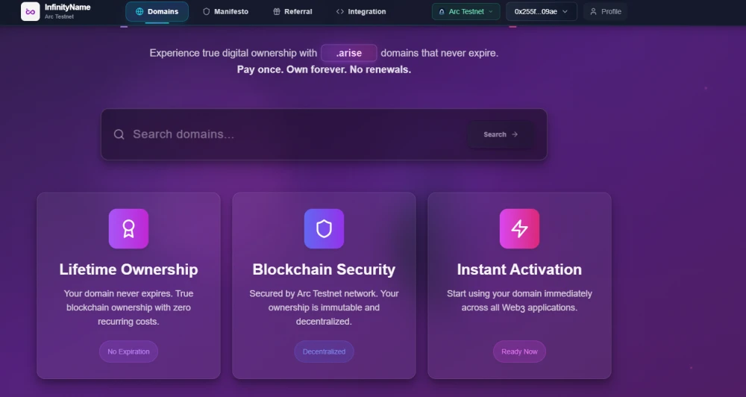Click the gift icon beside Referral
This screenshot has width=746, height=397.
pos(277,12)
